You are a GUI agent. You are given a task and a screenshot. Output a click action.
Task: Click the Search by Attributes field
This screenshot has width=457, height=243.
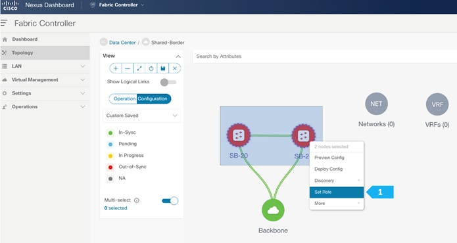pos(325,56)
